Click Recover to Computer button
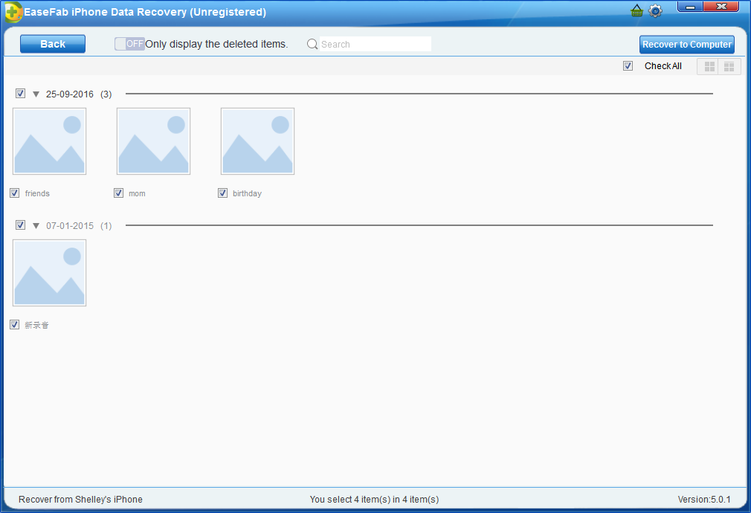 tap(687, 45)
